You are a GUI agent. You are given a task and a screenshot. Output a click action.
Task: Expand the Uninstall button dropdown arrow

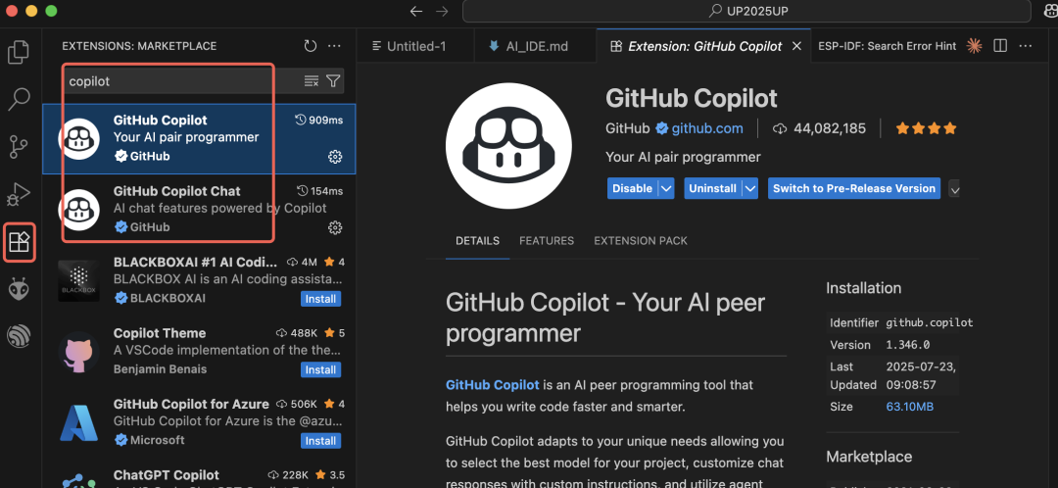click(750, 189)
